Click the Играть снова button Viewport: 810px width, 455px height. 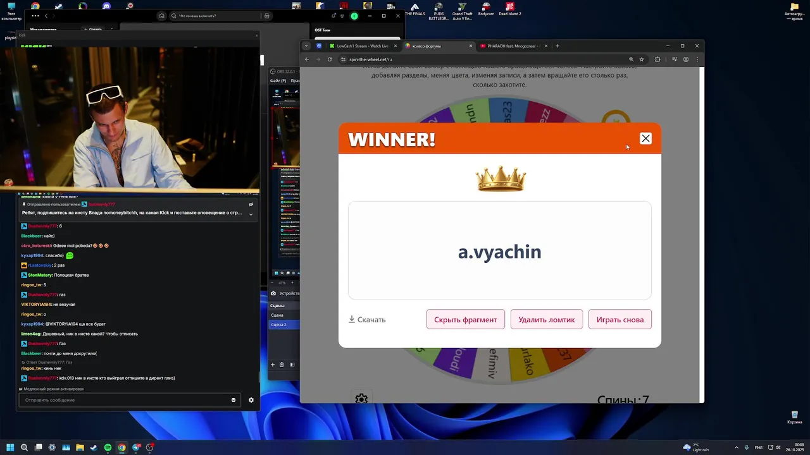(620, 320)
